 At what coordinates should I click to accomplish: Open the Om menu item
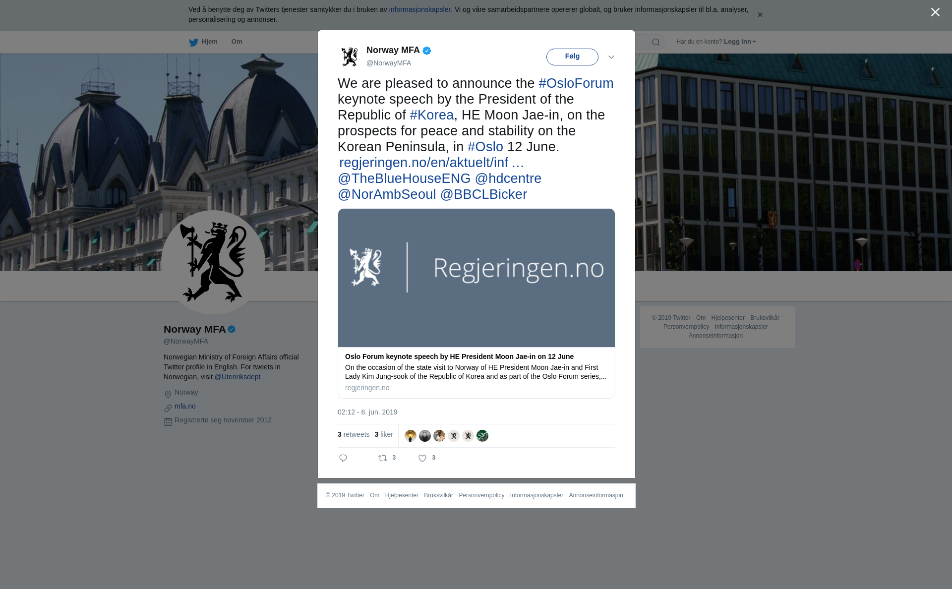click(x=237, y=42)
